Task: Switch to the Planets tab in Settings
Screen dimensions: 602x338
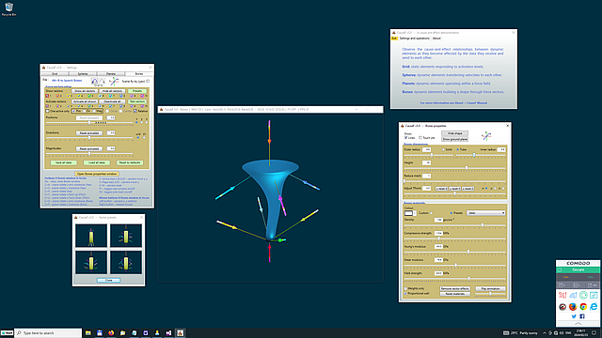Action: click(x=111, y=73)
